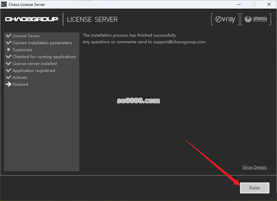Click the Chaosgroup logo in the header
This screenshot has height=201, width=277.
coord(32,19)
